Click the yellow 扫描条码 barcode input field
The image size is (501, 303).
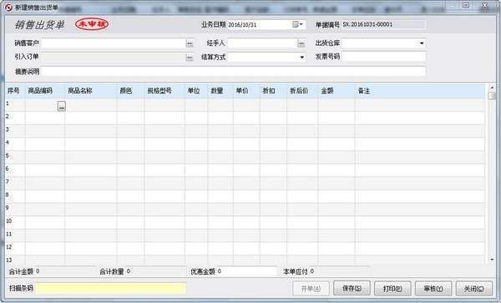tap(111, 288)
